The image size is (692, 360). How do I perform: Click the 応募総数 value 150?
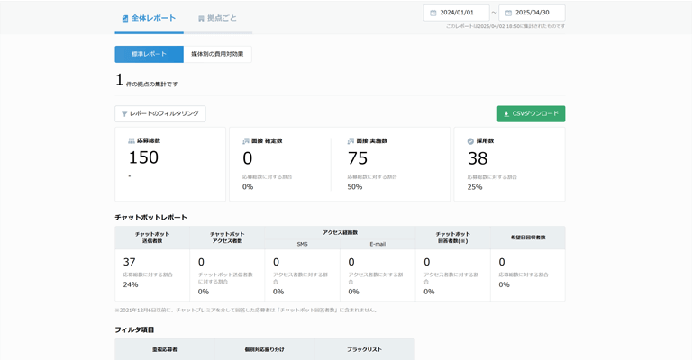[143, 157]
